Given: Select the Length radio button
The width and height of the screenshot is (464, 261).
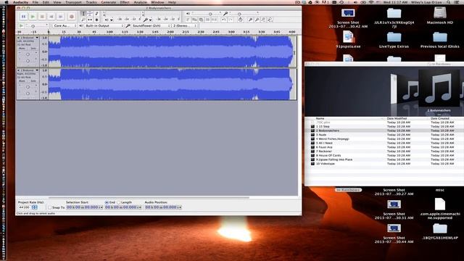Looking at the screenshot, I should coord(119,202).
